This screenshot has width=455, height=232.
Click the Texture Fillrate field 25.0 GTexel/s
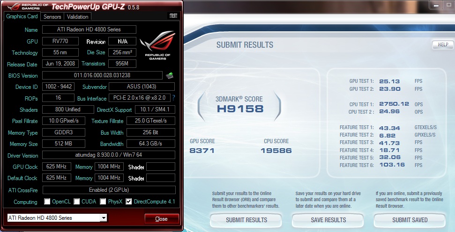point(151,121)
